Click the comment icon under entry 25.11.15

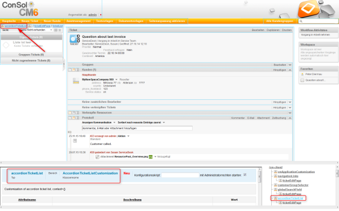pyautogui.click(x=75, y=141)
